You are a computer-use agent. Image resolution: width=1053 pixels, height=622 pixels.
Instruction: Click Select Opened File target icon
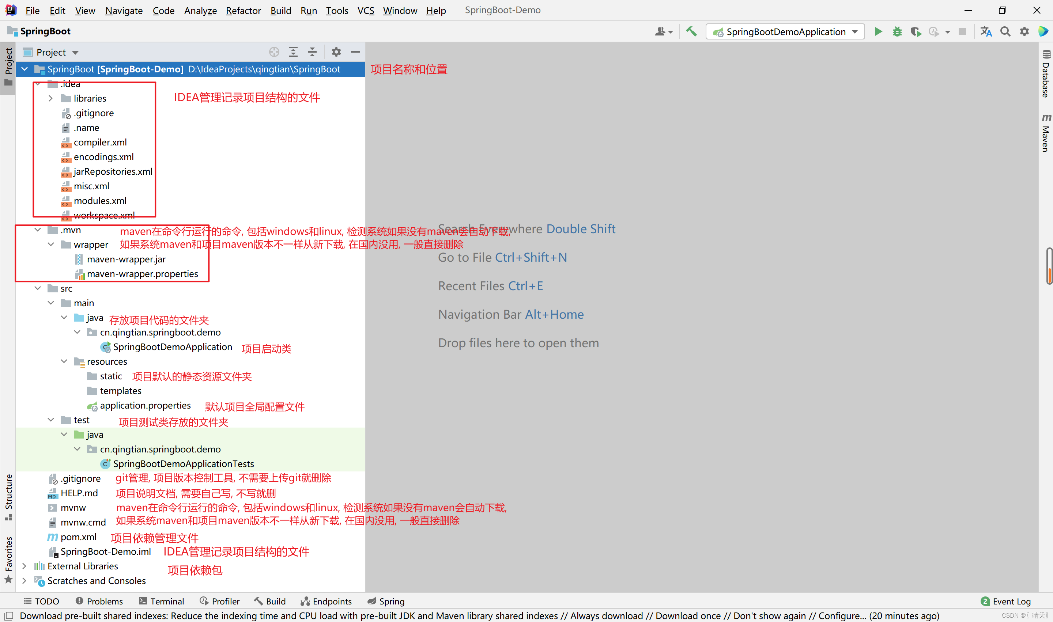(x=274, y=52)
